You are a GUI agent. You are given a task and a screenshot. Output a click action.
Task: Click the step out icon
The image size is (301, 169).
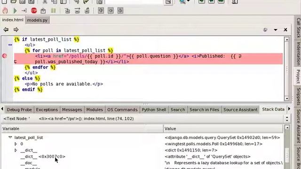(x=87, y=10)
